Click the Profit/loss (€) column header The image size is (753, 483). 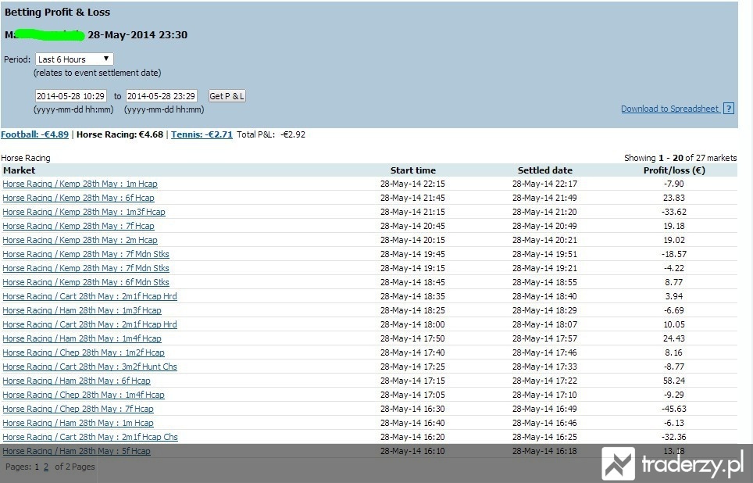coord(674,170)
